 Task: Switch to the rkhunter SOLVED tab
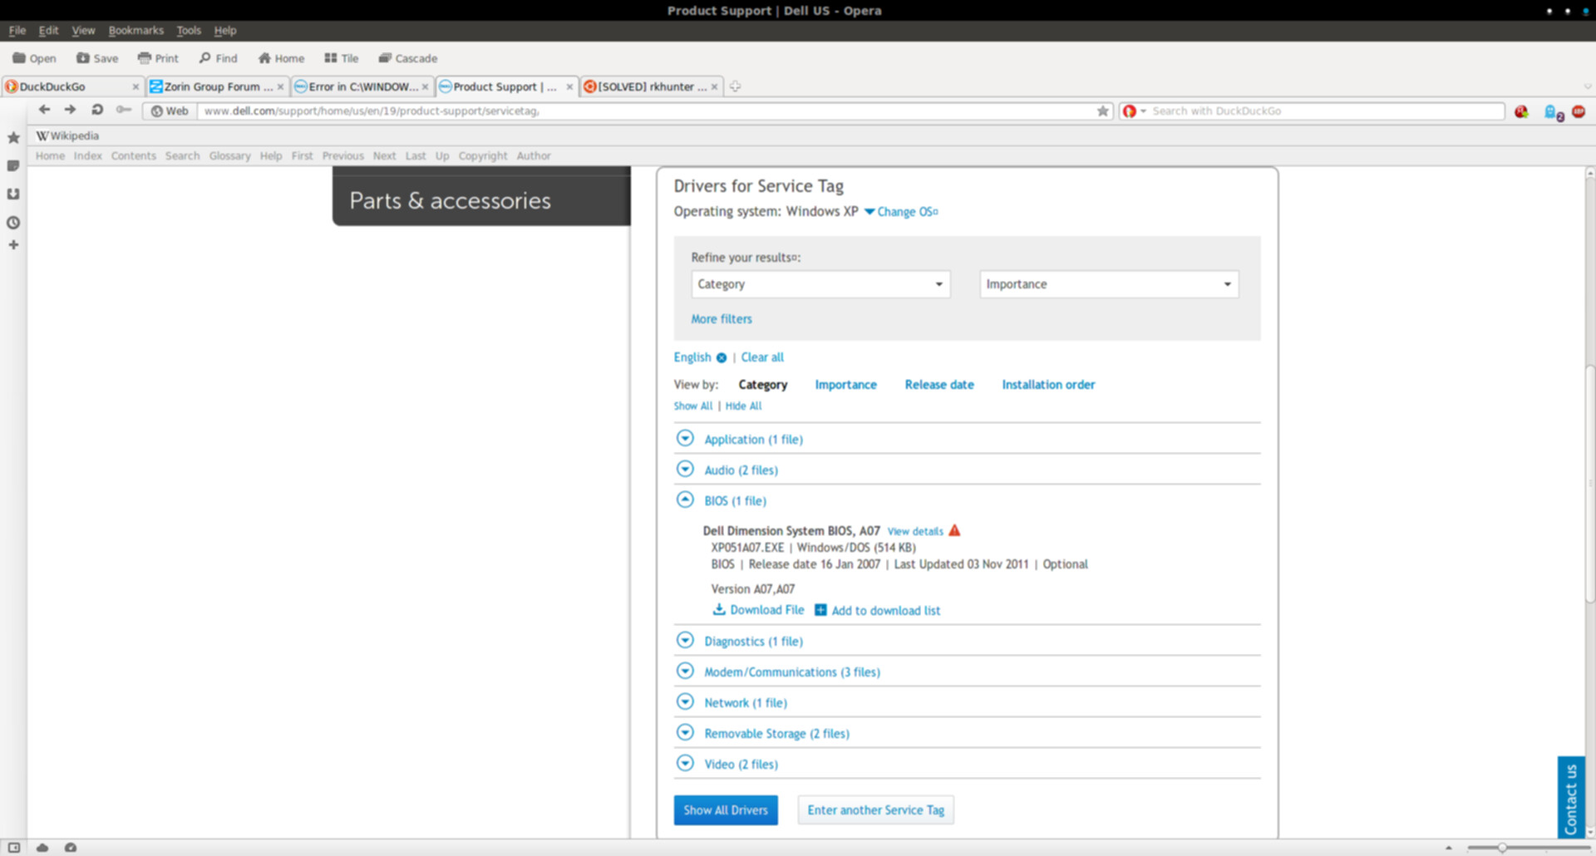coord(652,86)
